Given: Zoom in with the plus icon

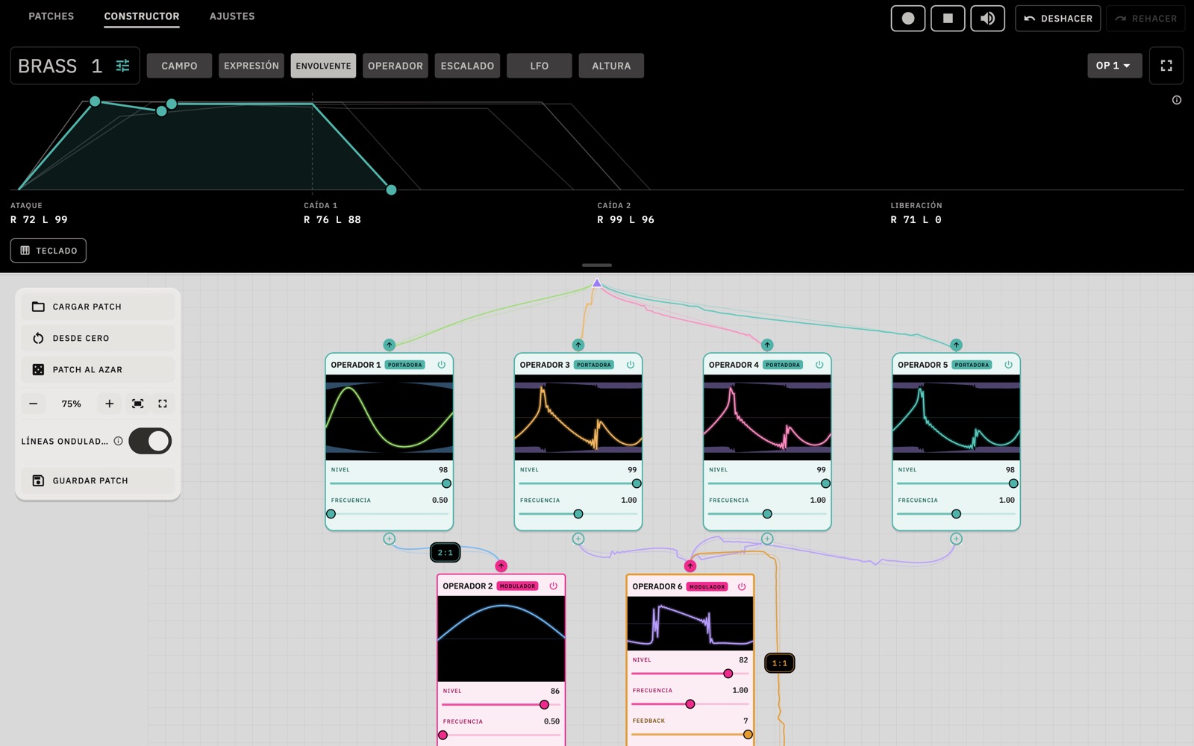Looking at the screenshot, I should (110, 404).
